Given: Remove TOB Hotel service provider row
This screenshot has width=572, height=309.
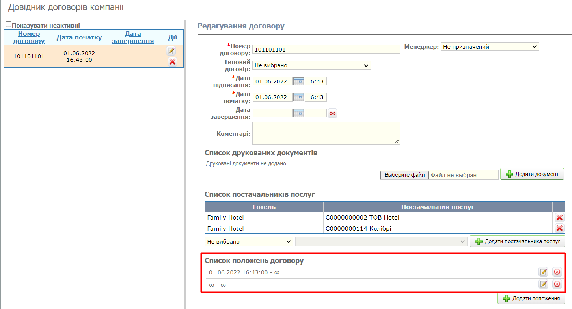Looking at the screenshot, I should pos(559,218).
